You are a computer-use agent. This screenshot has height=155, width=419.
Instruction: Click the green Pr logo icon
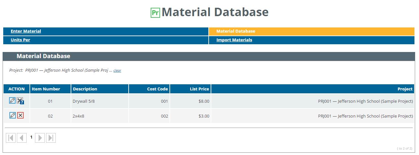(155, 13)
